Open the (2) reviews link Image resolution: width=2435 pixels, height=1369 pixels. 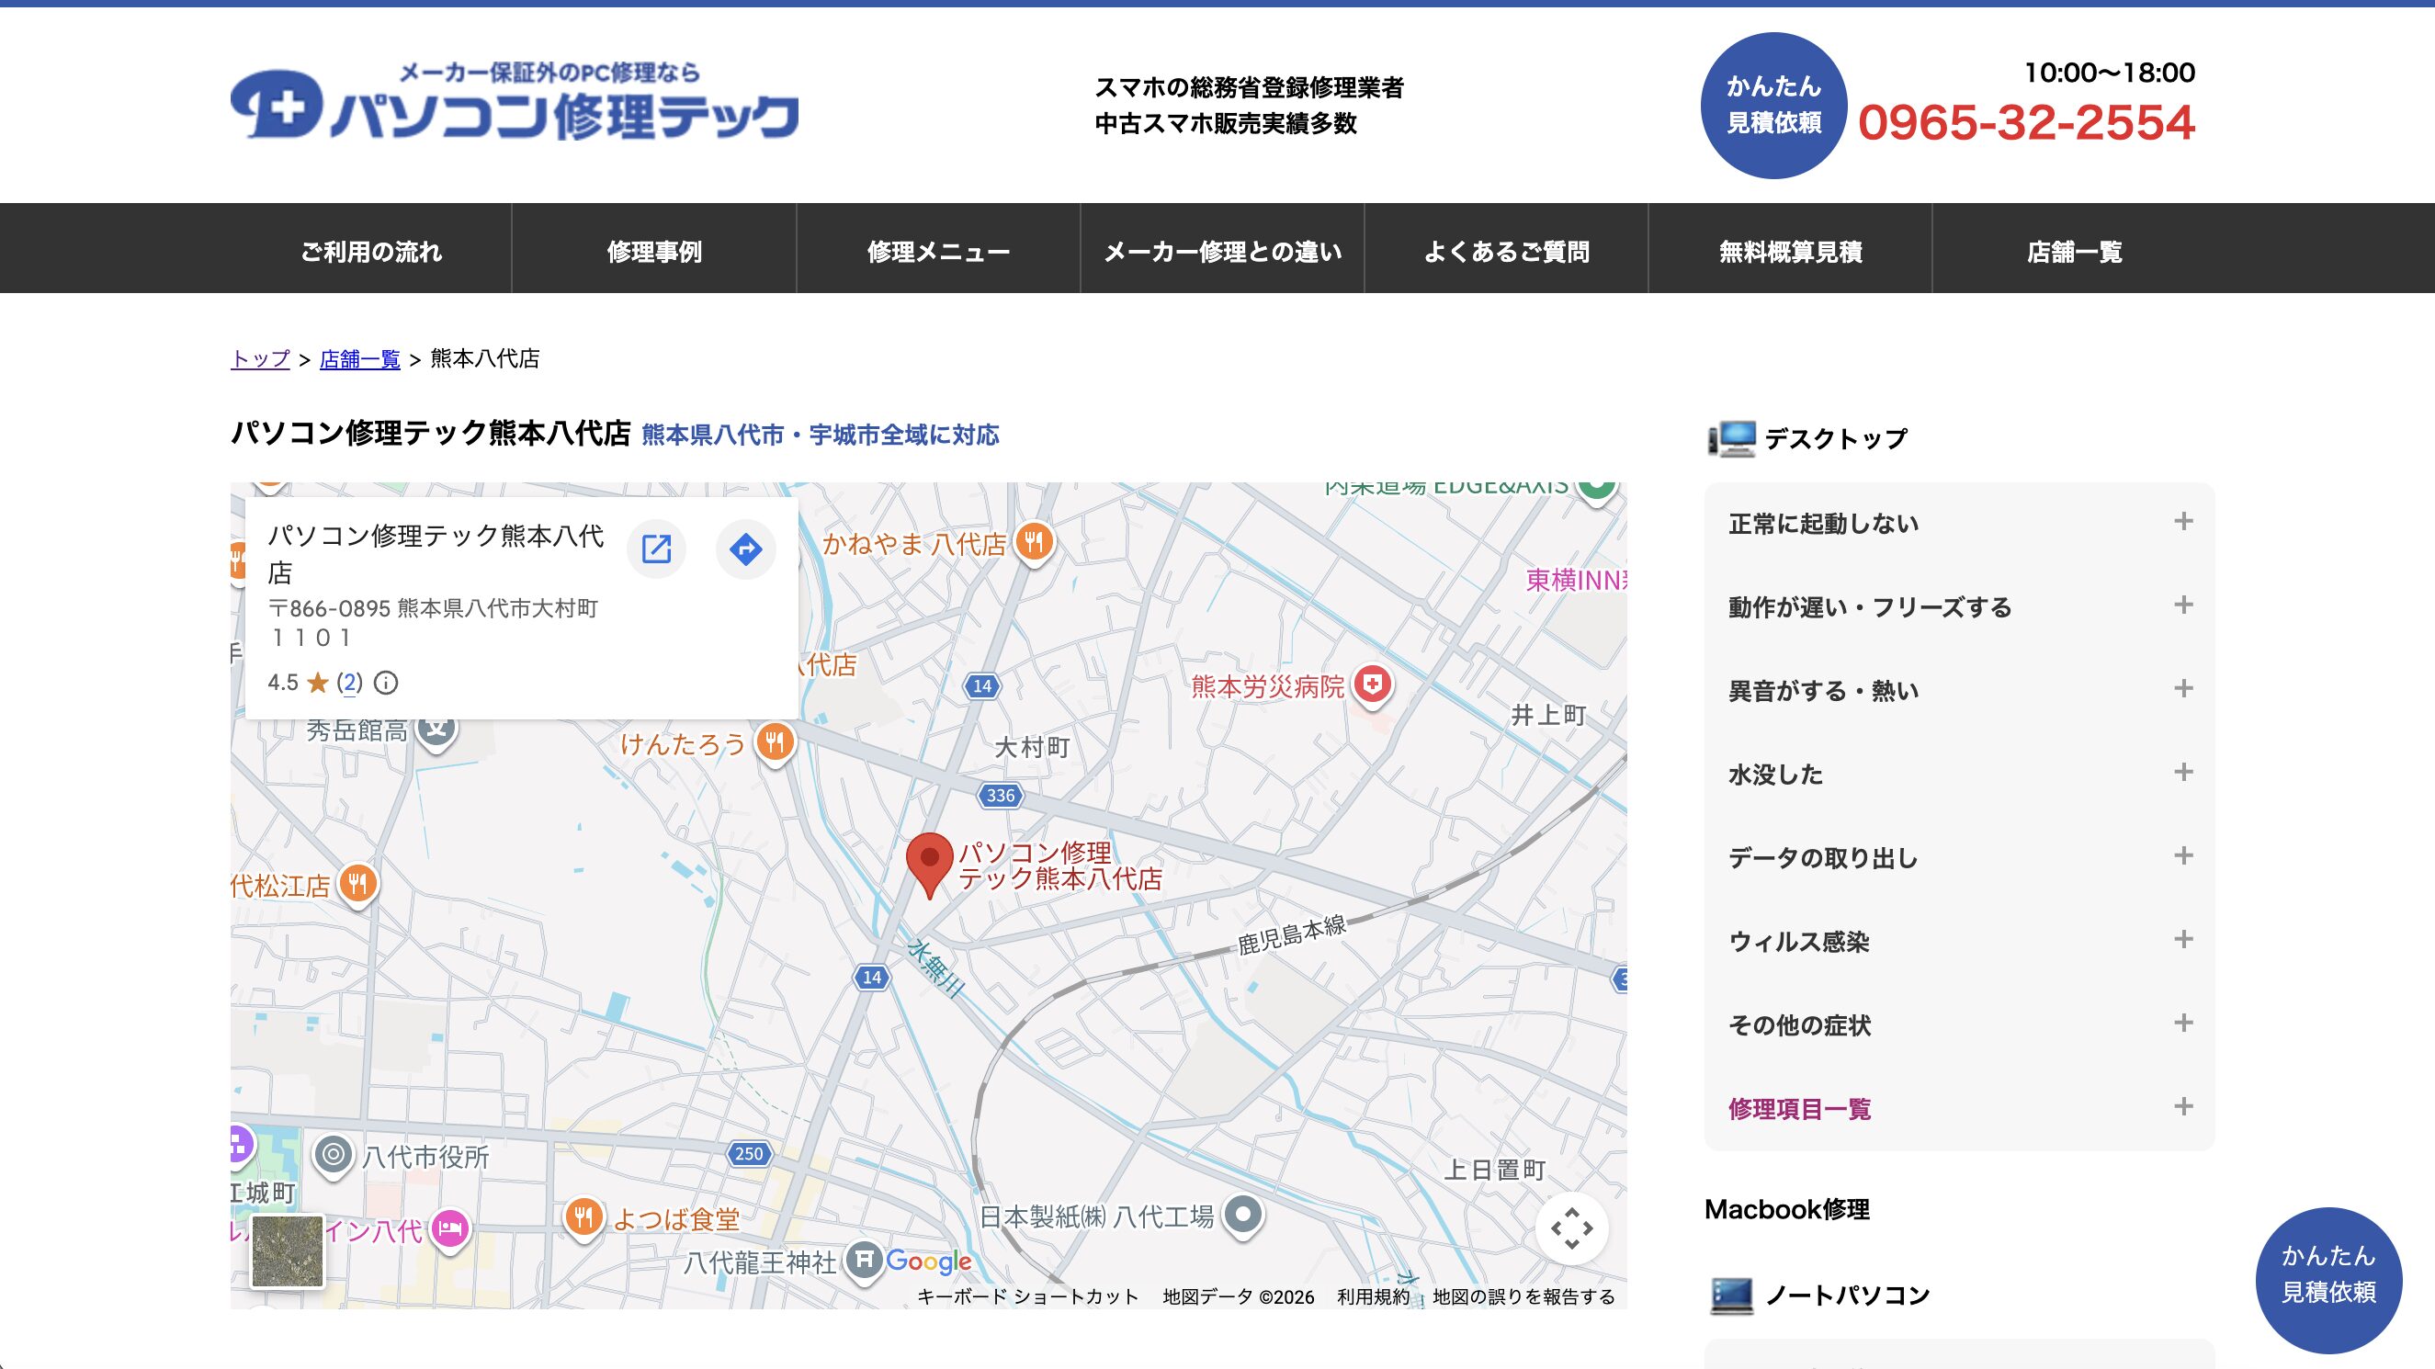(x=350, y=683)
